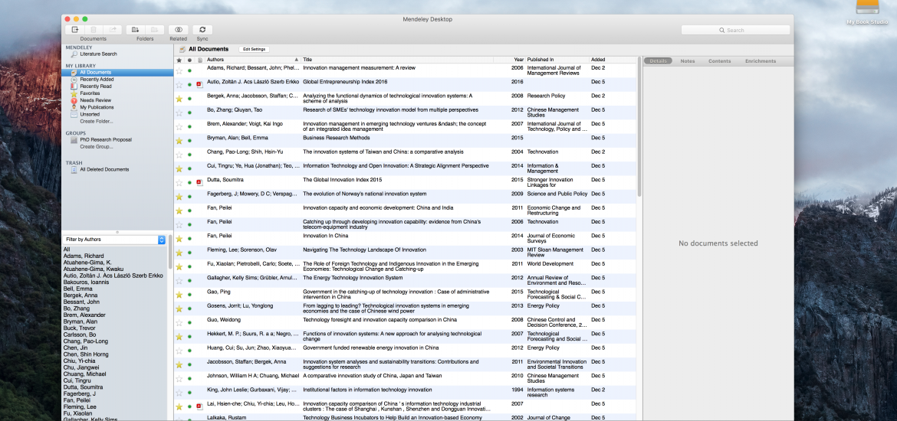Toggle read status dot for Gao, Ping row

[x=189, y=295]
